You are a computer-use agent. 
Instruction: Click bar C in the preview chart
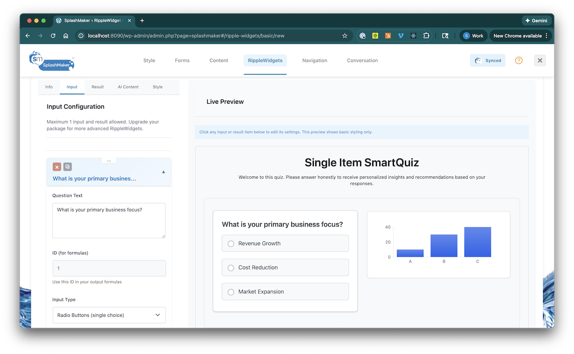(477, 242)
